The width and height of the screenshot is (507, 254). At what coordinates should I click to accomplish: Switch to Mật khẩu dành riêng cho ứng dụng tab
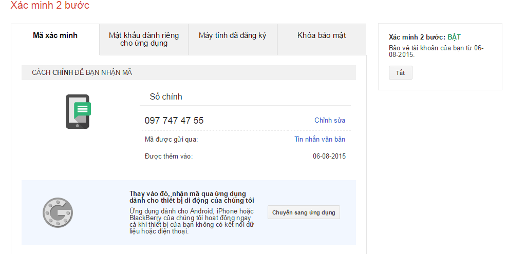144,40
